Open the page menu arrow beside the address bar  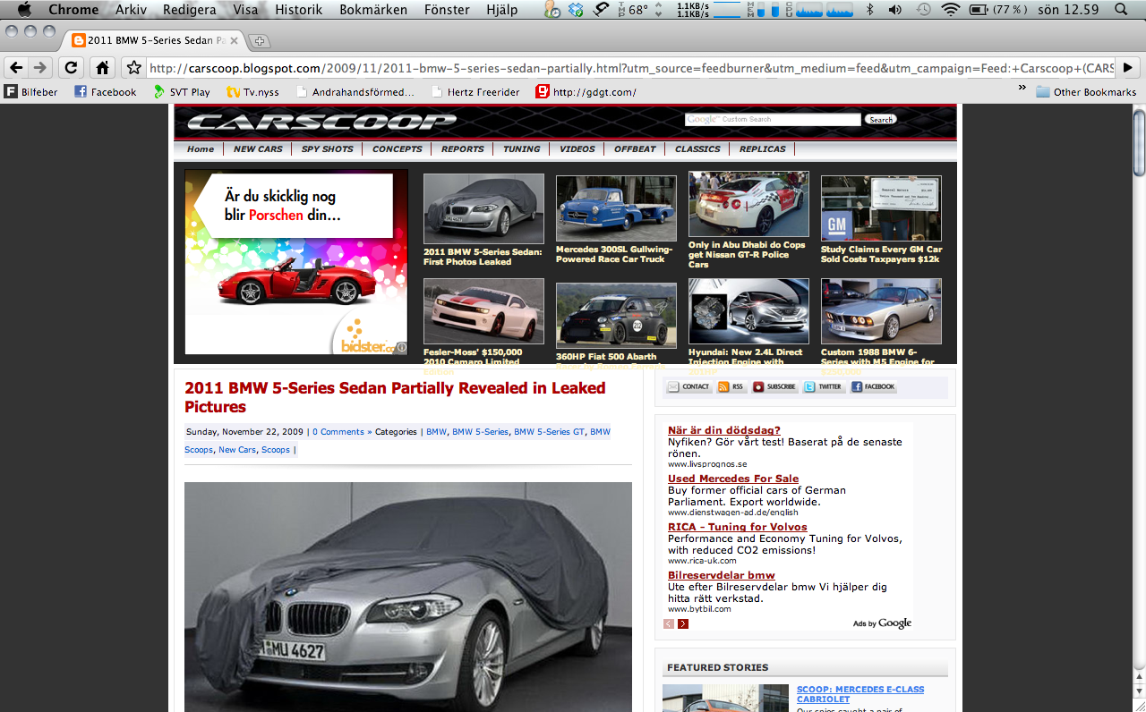click(x=1127, y=68)
